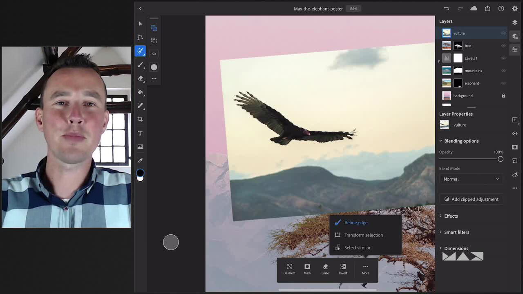Expand the Effects section
Viewport: 523px width, 294px height.
(x=441, y=216)
